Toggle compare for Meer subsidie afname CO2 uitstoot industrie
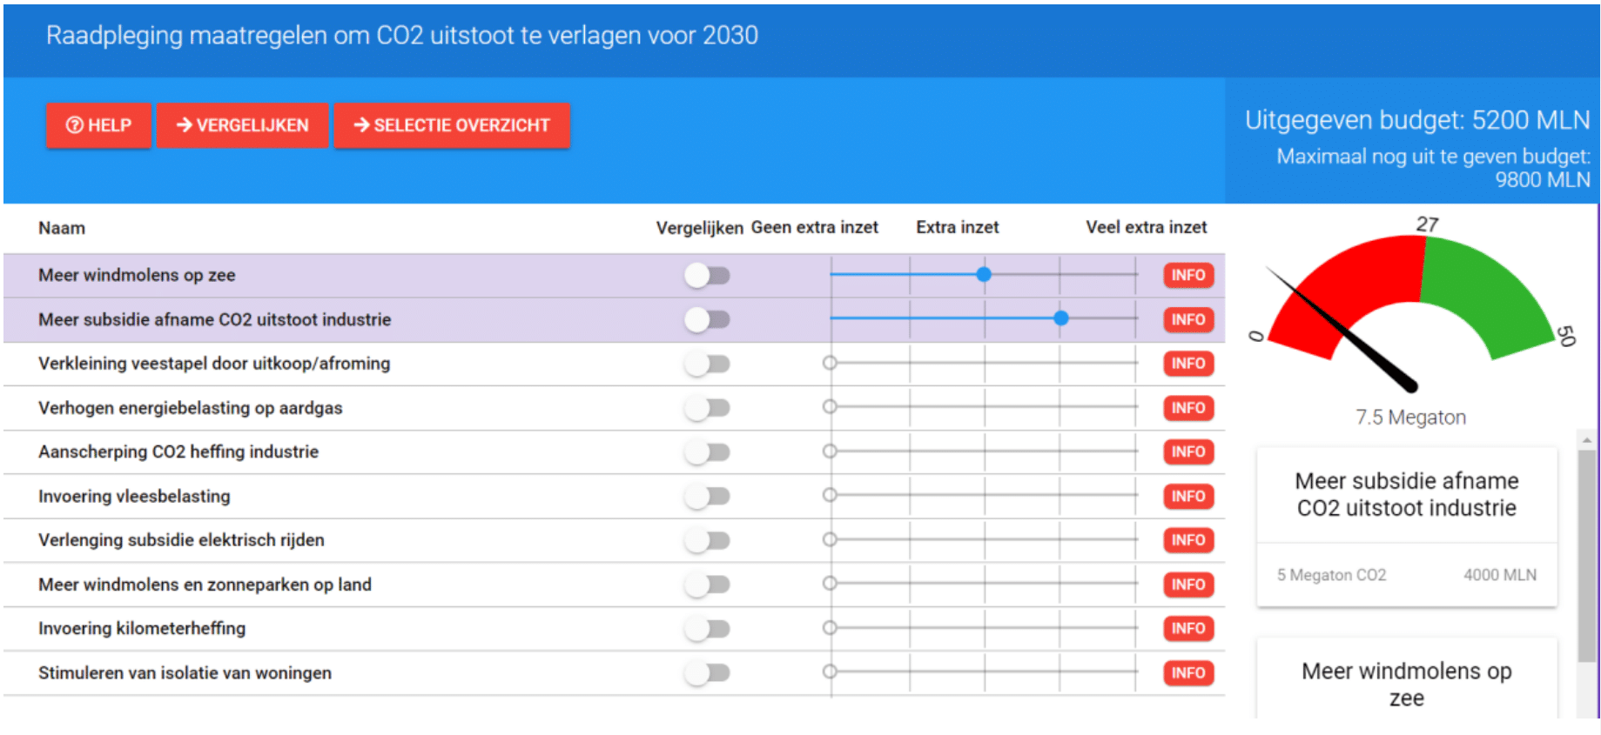Viewport: 1601px width, 735px height. [707, 320]
